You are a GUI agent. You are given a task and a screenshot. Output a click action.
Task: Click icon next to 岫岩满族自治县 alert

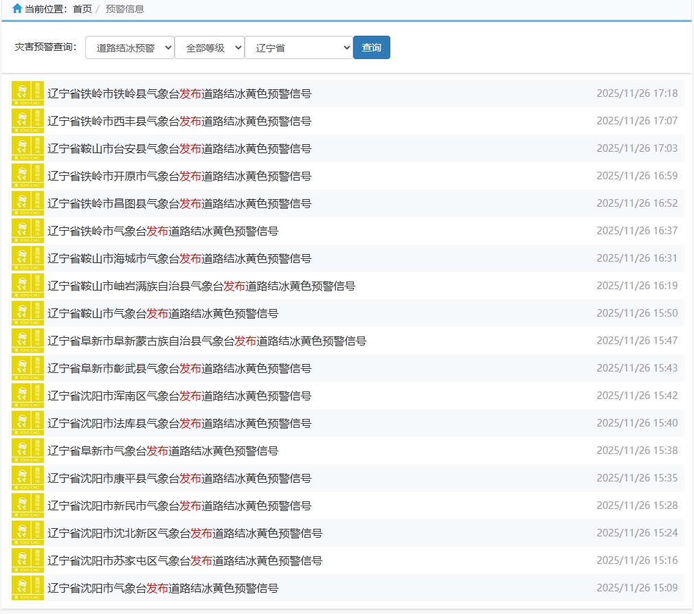(x=27, y=286)
